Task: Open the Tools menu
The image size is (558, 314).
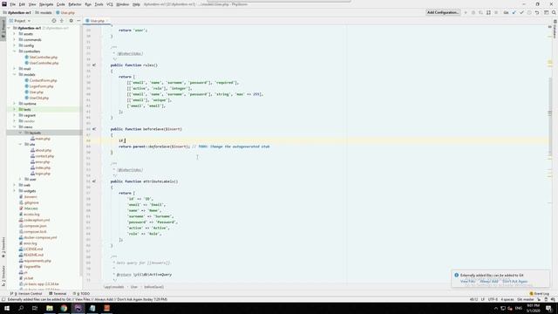Action: [99, 4]
